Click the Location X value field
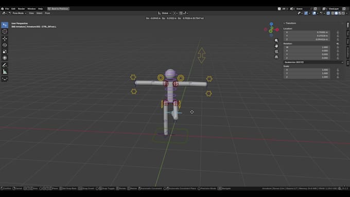 coord(306,32)
